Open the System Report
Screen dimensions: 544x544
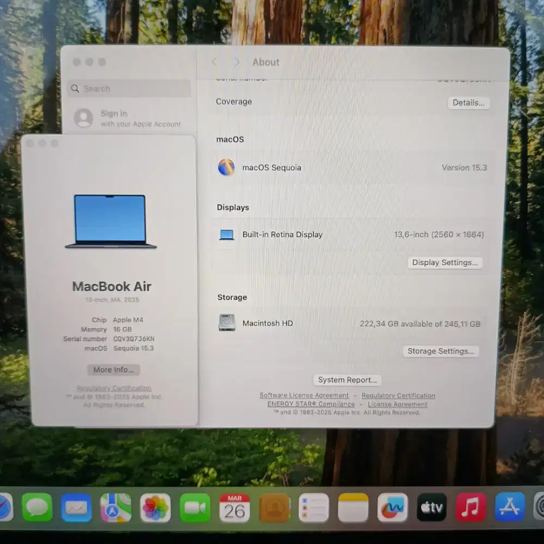coord(347,380)
